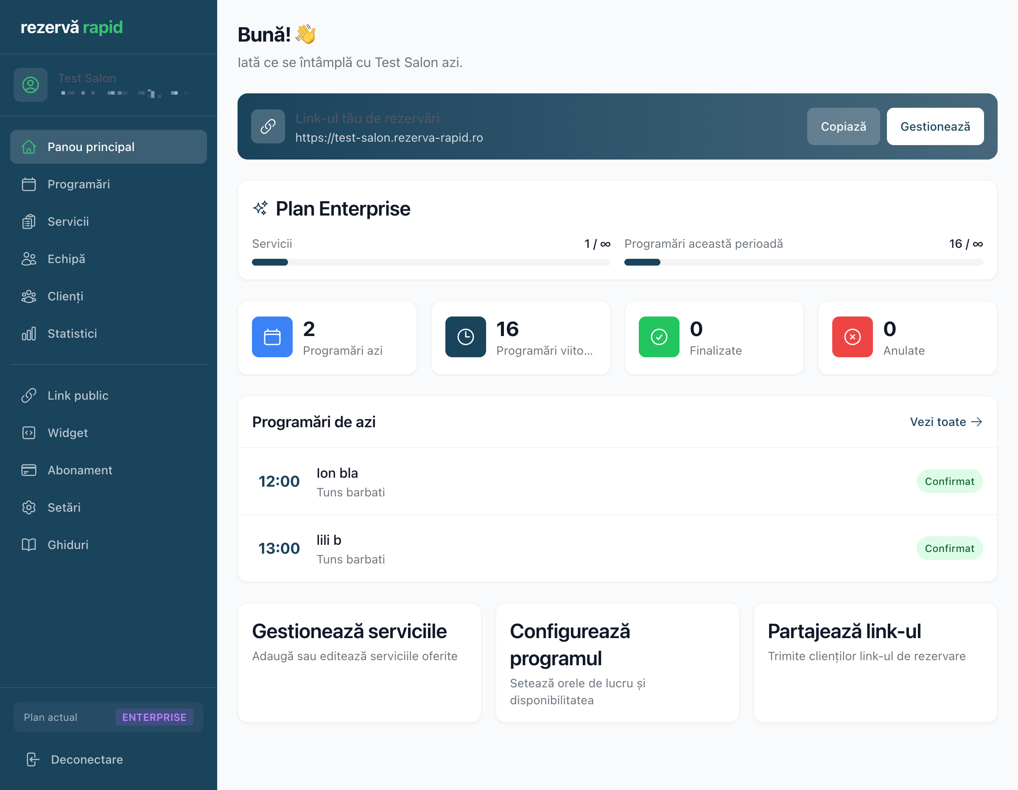1018x790 pixels.
Task: Select the Servicii icon in the sidebar
Action: pyautogui.click(x=29, y=221)
